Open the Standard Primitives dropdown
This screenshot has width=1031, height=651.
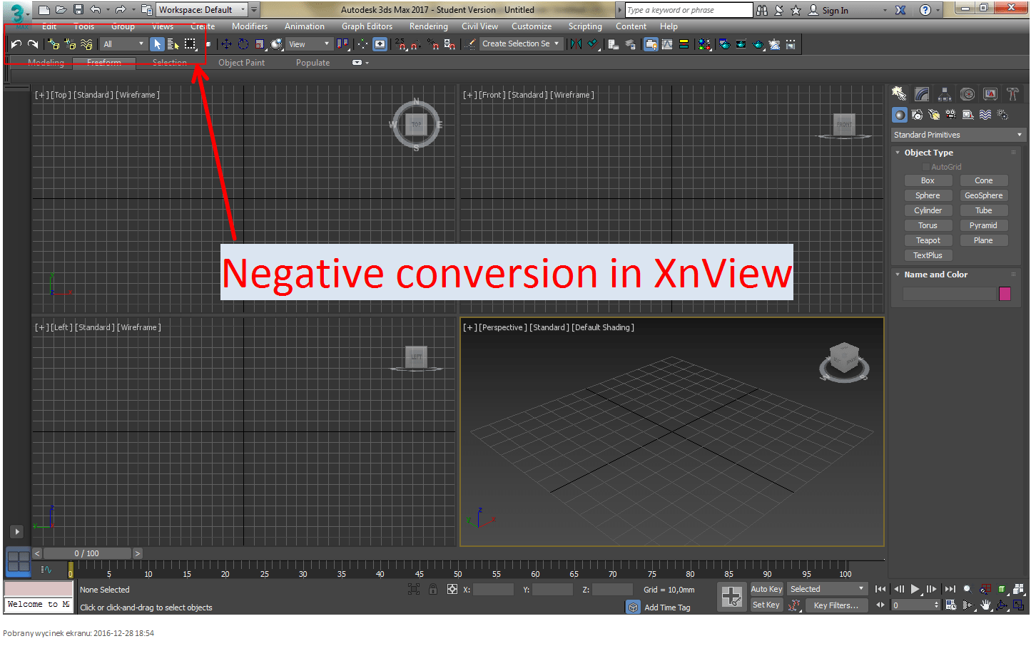tap(958, 135)
